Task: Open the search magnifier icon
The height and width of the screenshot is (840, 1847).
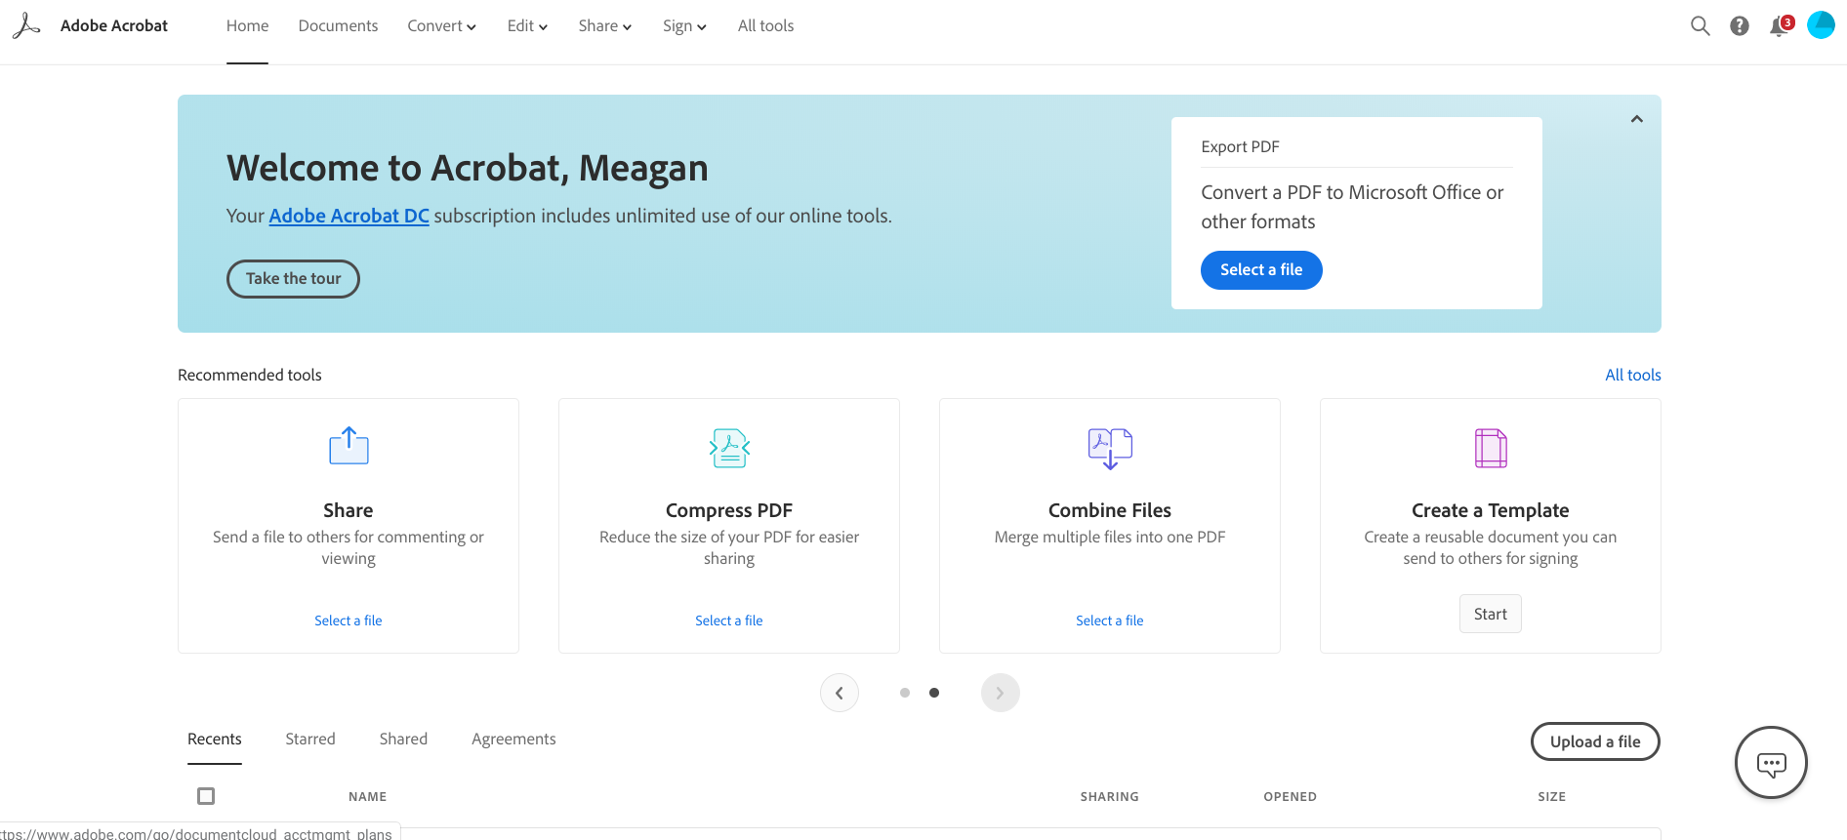Action: pyautogui.click(x=1700, y=26)
